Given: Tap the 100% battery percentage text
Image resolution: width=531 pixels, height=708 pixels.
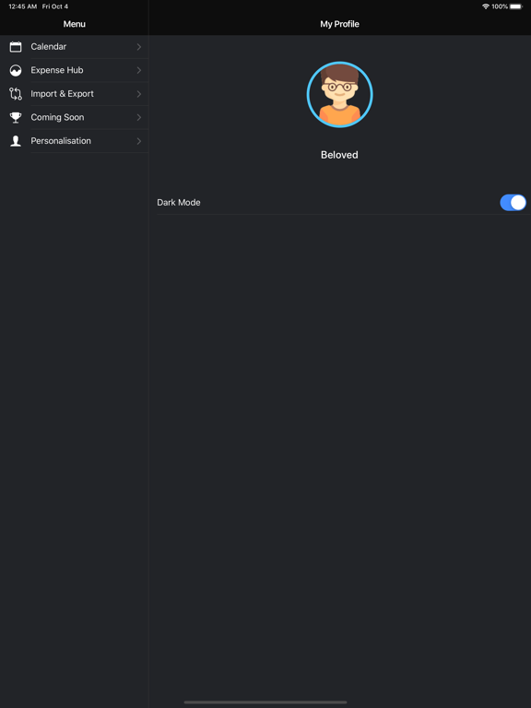Looking at the screenshot, I should tap(500, 6).
